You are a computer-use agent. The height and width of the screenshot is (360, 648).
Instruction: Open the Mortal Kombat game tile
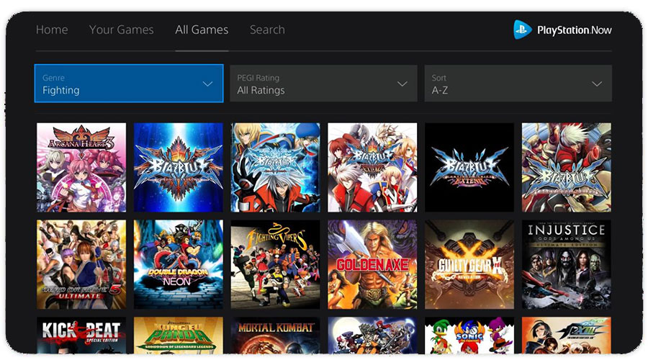tap(275, 336)
